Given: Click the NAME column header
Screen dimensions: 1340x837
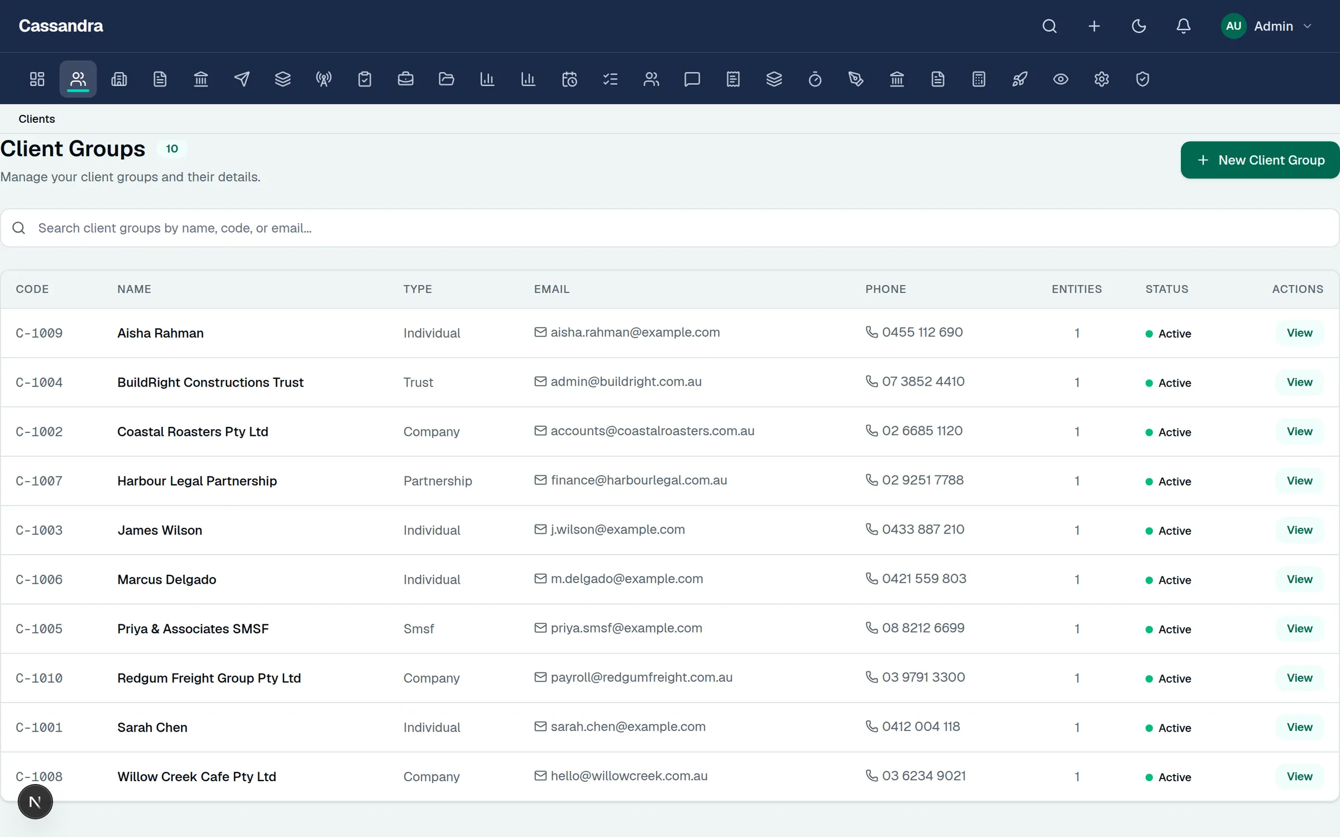Looking at the screenshot, I should pyautogui.click(x=134, y=289).
